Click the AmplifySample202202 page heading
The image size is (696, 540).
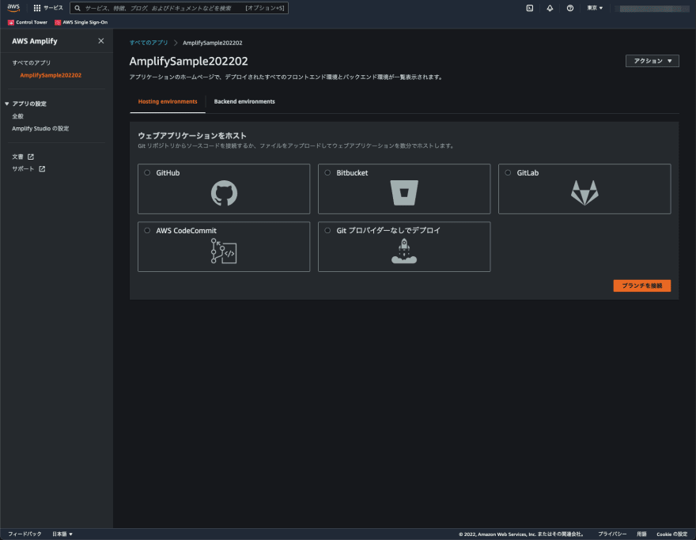[x=189, y=61]
